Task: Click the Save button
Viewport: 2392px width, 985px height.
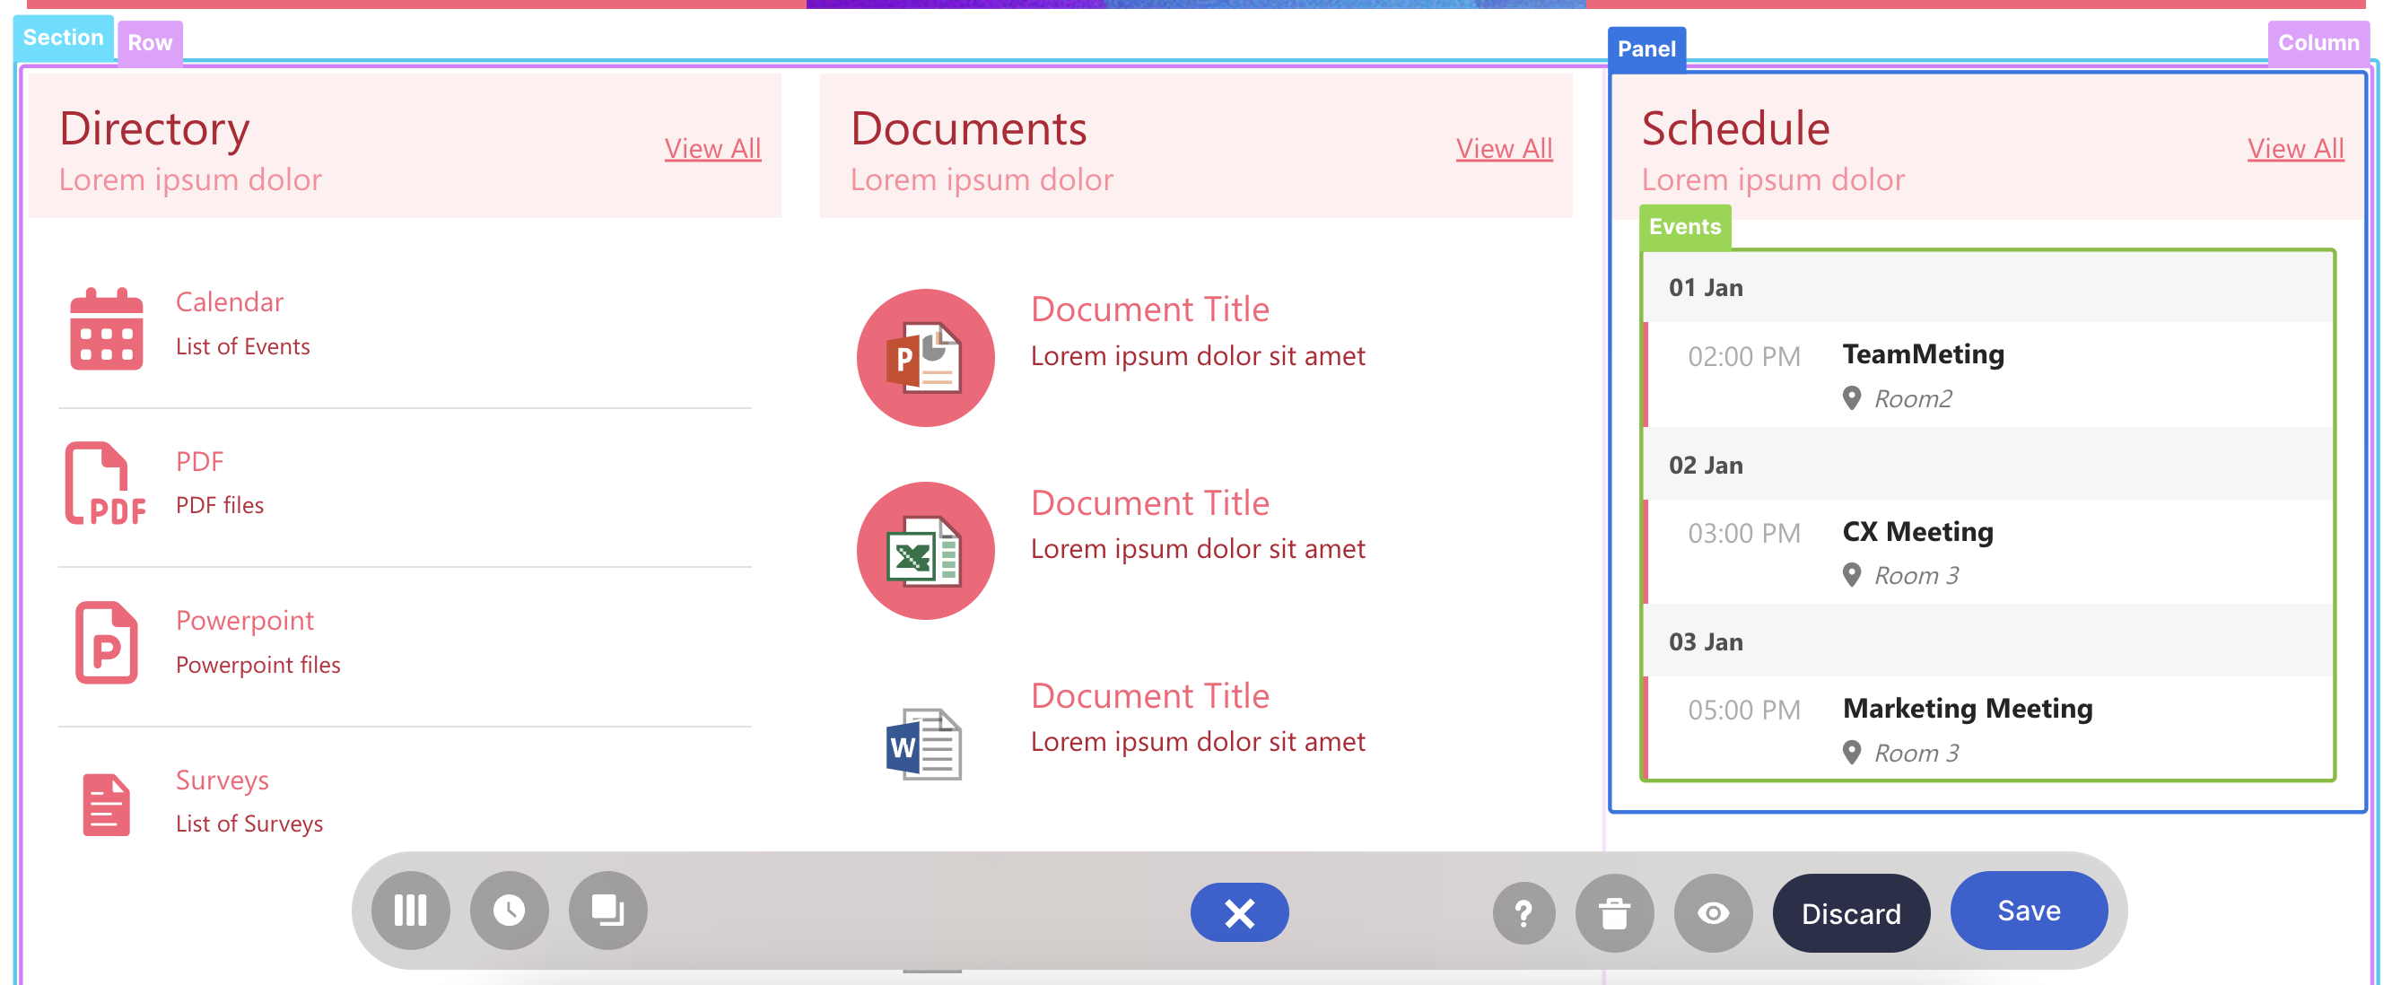Action: [2028, 911]
